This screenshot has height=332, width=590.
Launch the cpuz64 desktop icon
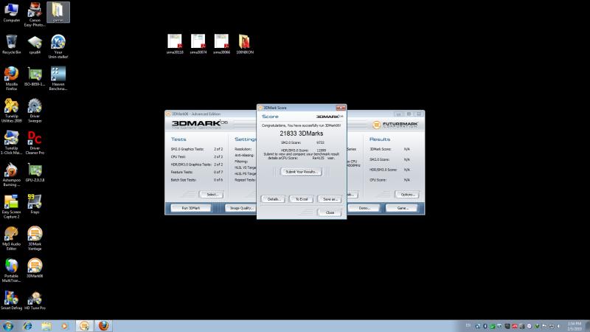[x=35, y=44]
